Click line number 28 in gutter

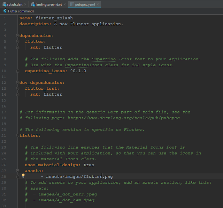pyautogui.click(x=4, y=177)
